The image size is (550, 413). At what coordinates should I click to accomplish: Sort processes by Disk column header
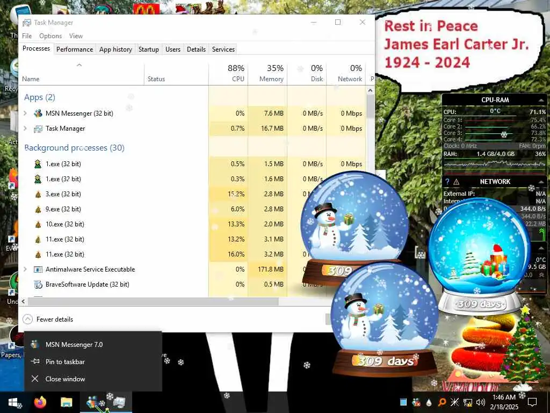[307, 73]
